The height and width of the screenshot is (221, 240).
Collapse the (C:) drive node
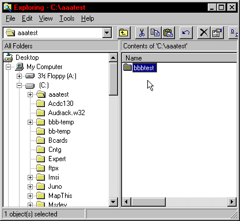(19, 85)
